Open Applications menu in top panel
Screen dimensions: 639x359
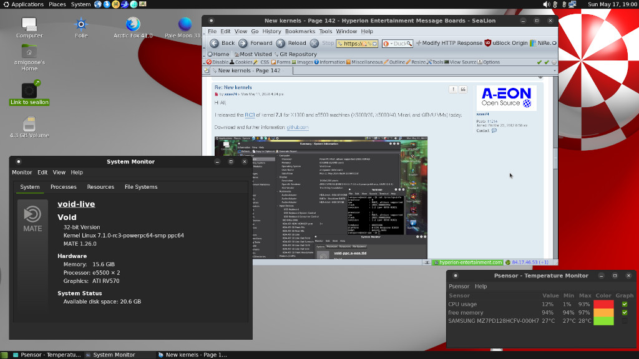(23, 4)
